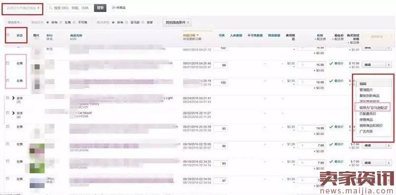Image resolution: width=396 pixels, height=195 pixels.
Task: Click 最低价 checkmark link in quantity 96 row
Action: [336, 144]
